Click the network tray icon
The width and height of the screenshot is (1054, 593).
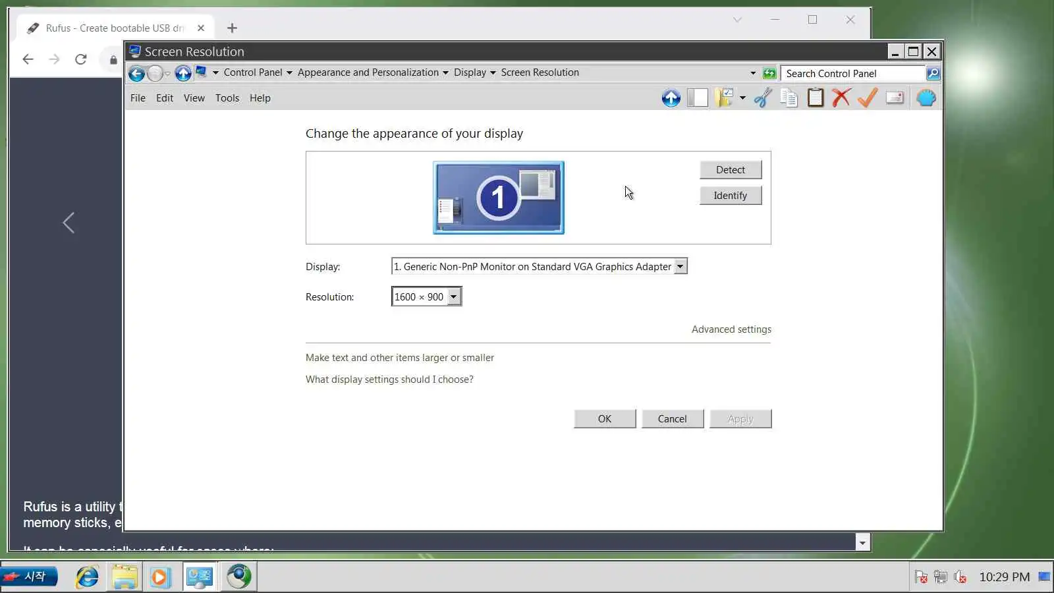(x=941, y=577)
